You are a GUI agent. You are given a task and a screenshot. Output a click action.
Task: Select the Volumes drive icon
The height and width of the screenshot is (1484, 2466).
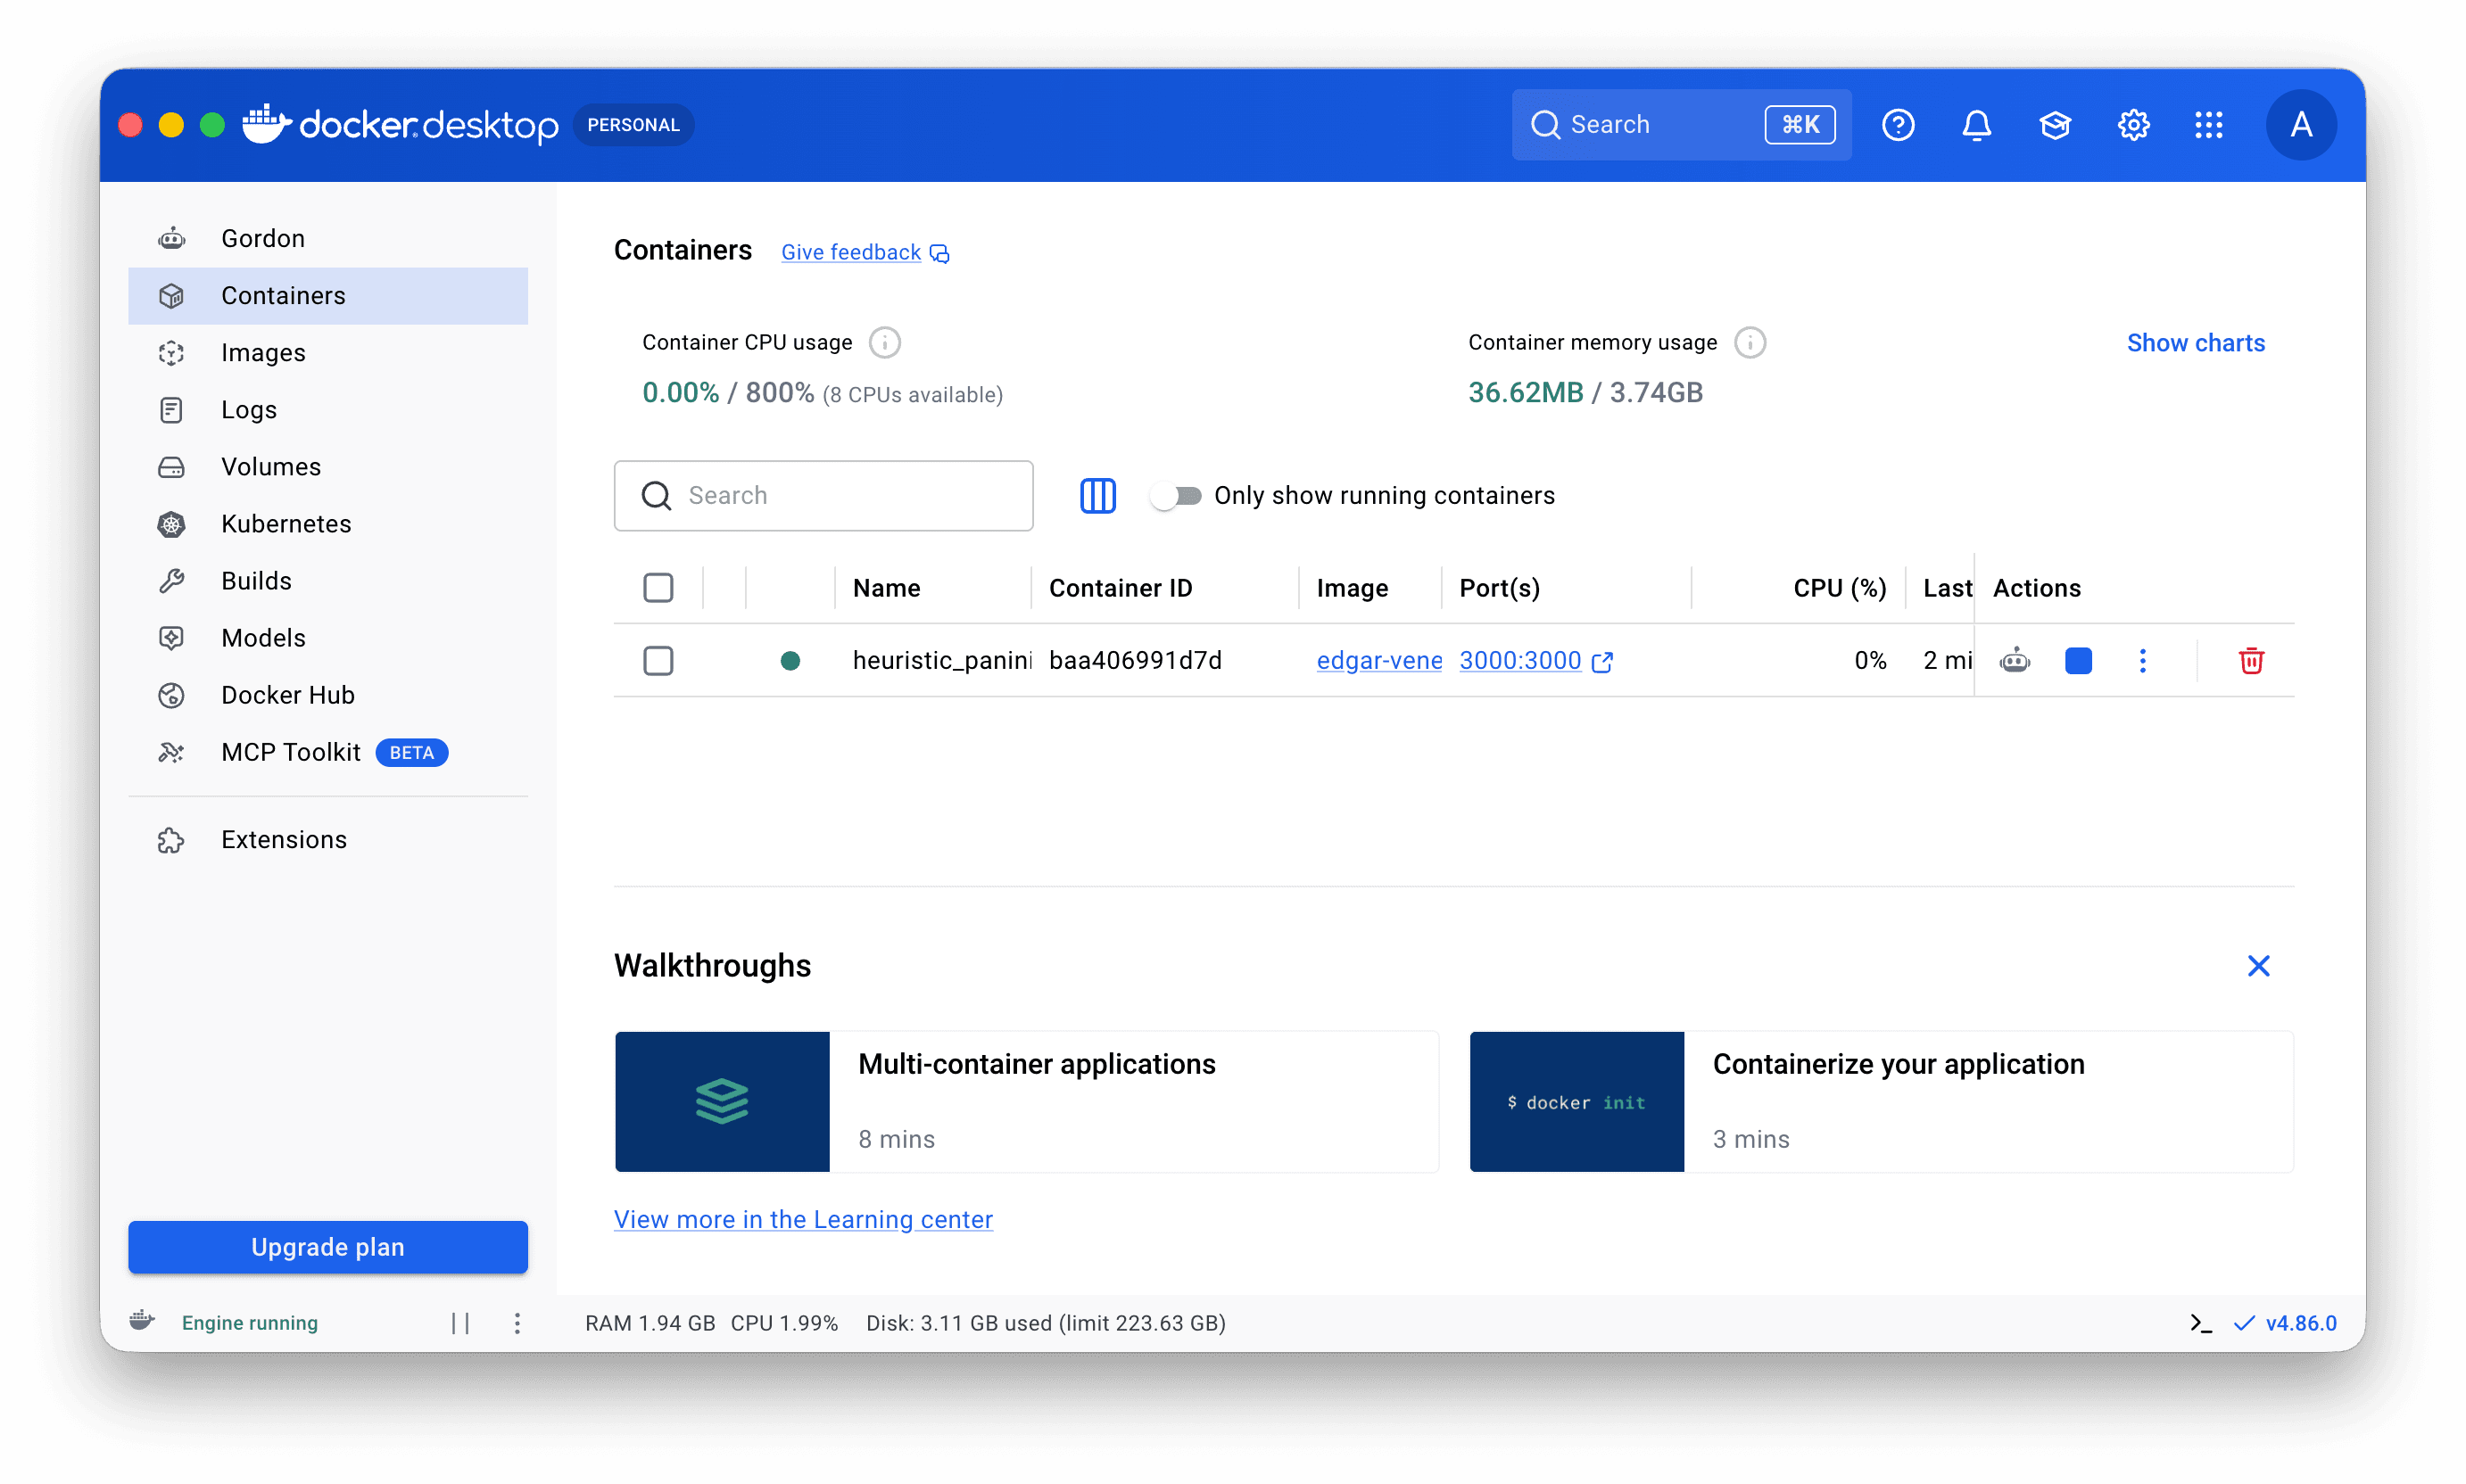click(x=171, y=467)
